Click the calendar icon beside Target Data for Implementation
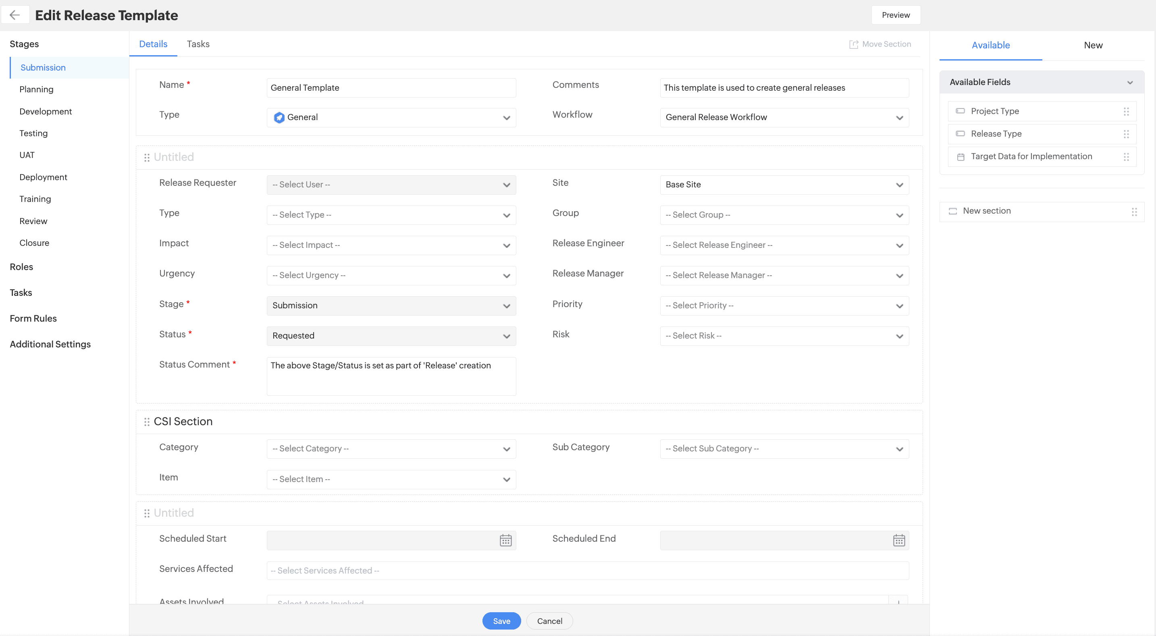 click(961, 157)
